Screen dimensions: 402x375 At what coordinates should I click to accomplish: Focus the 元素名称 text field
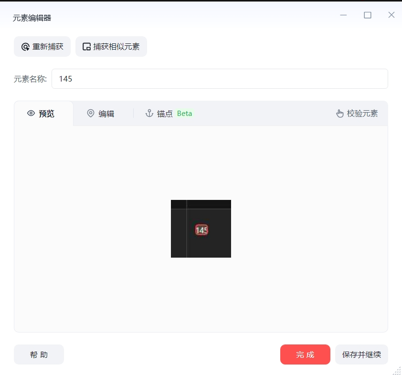click(x=220, y=79)
